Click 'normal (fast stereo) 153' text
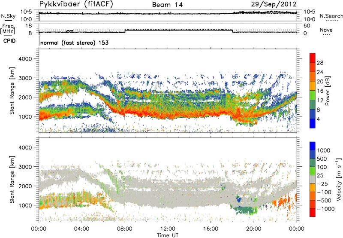Screen dimensions: 343x238 tap(74, 43)
